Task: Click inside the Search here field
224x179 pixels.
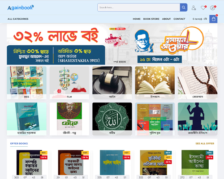Action: click(139, 8)
